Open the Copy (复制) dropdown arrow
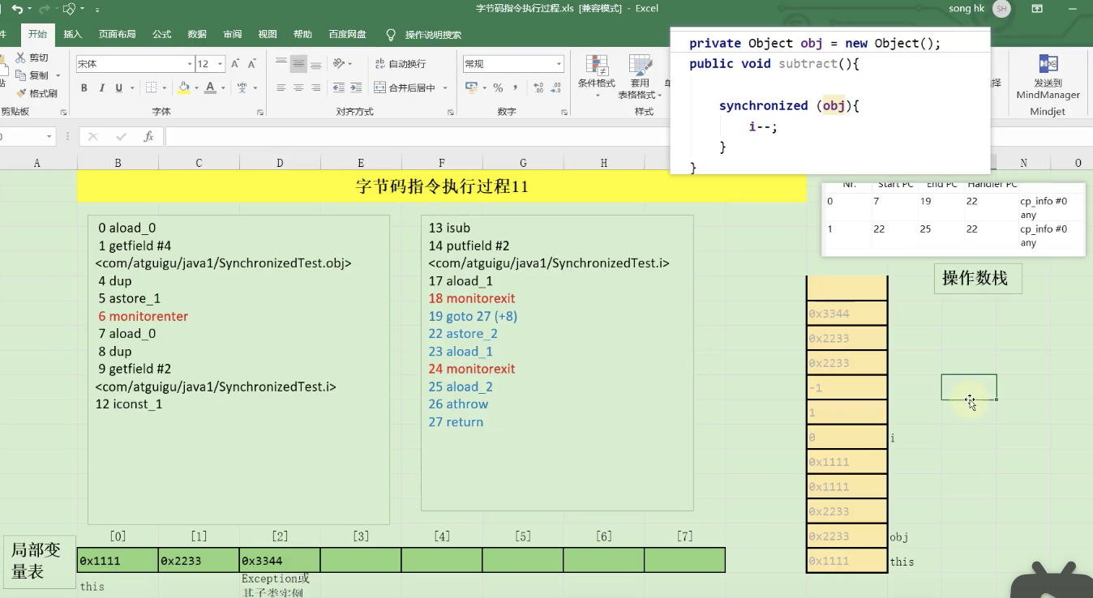Viewport: 1093px width, 598px height. pos(58,76)
